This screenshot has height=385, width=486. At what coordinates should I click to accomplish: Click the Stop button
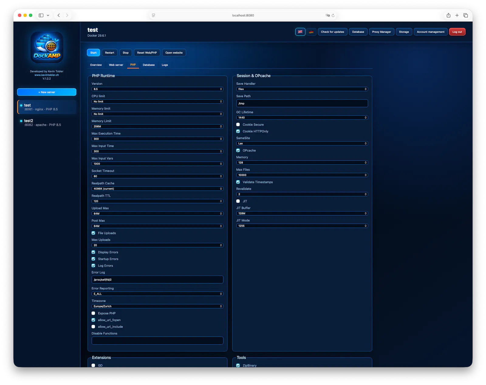(126, 53)
